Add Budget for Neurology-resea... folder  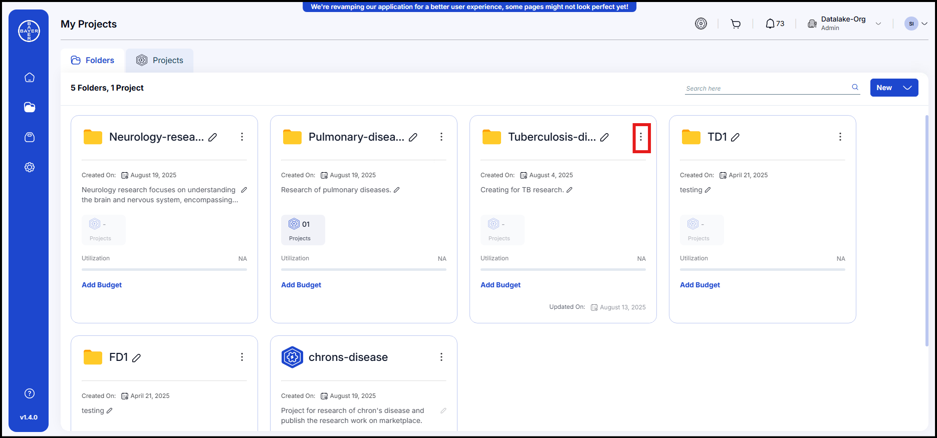(x=102, y=285)
